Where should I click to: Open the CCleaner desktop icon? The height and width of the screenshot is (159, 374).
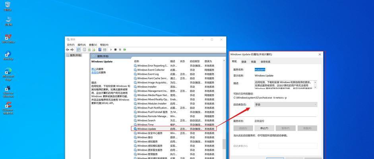tap(8, 108)
